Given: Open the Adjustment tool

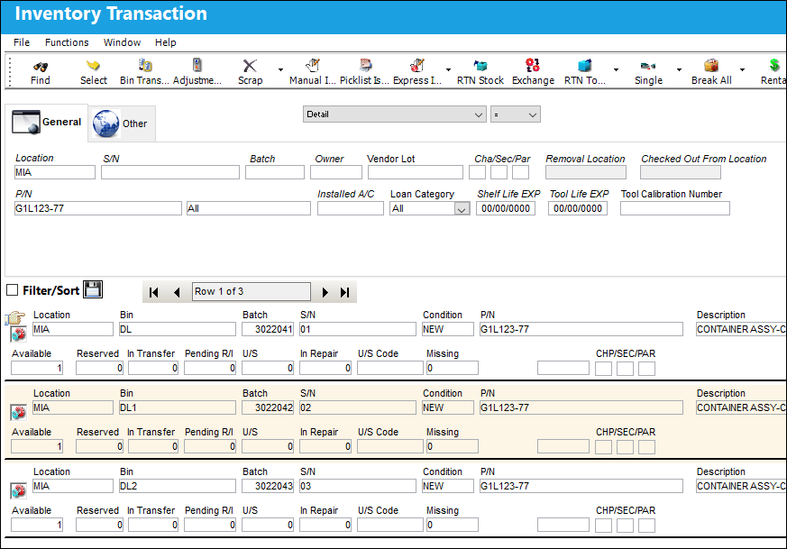Looking at the screenshot, I should click(197, 72).
